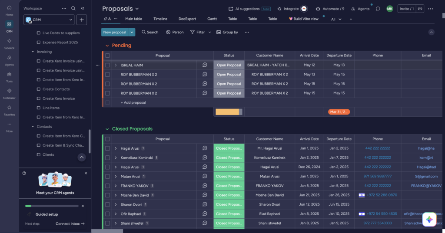Open toolbar more options ellipsis

pos(247,32)
